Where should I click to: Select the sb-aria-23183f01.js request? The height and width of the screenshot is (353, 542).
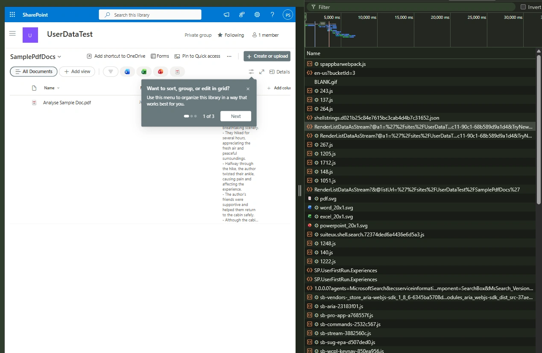click(420, 306)
